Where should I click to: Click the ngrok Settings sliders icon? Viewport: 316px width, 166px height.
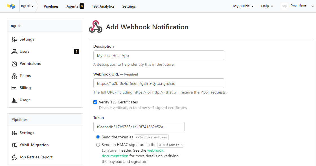14,39
